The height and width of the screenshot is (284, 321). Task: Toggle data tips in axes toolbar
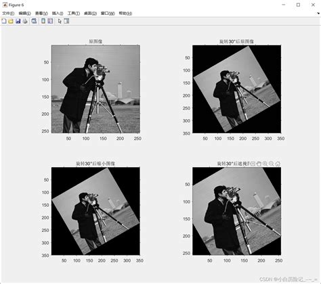[253, 164]
